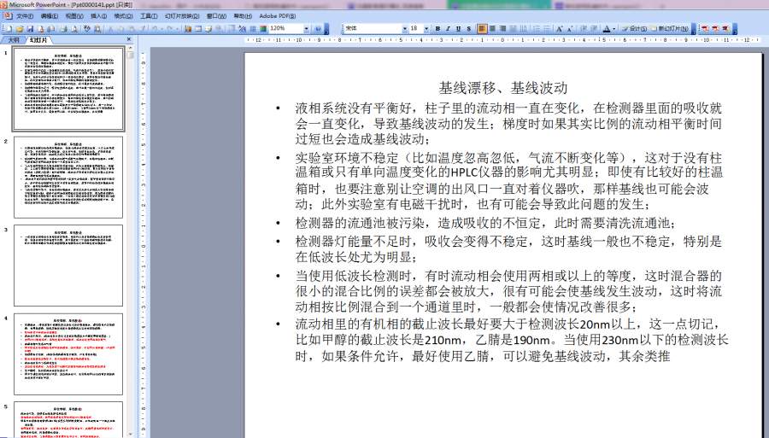Click the Copy icon in toolbar
This screenshot has width=769, height=438.
[121, 29]
